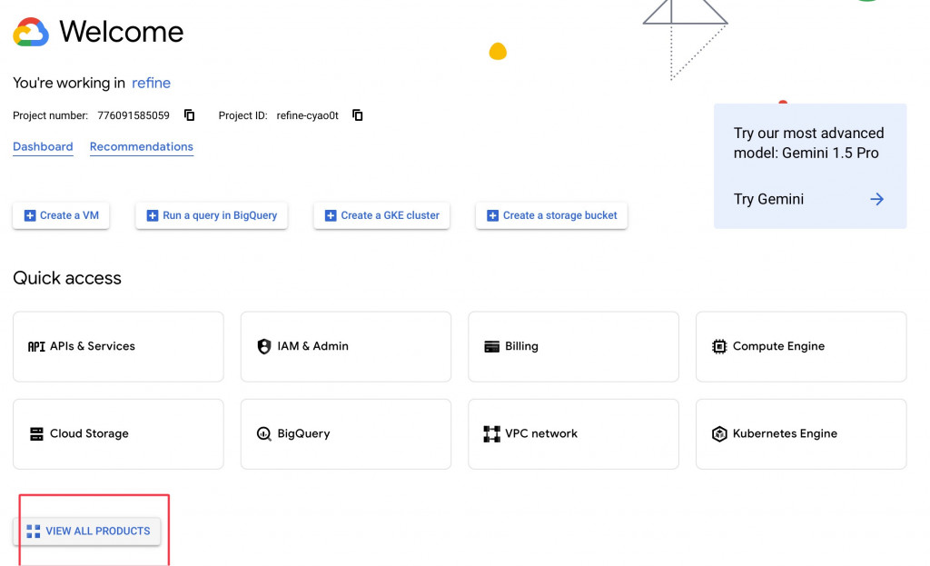Click the Google Cloud logo icon
The image size is (930, 566).
31,33
